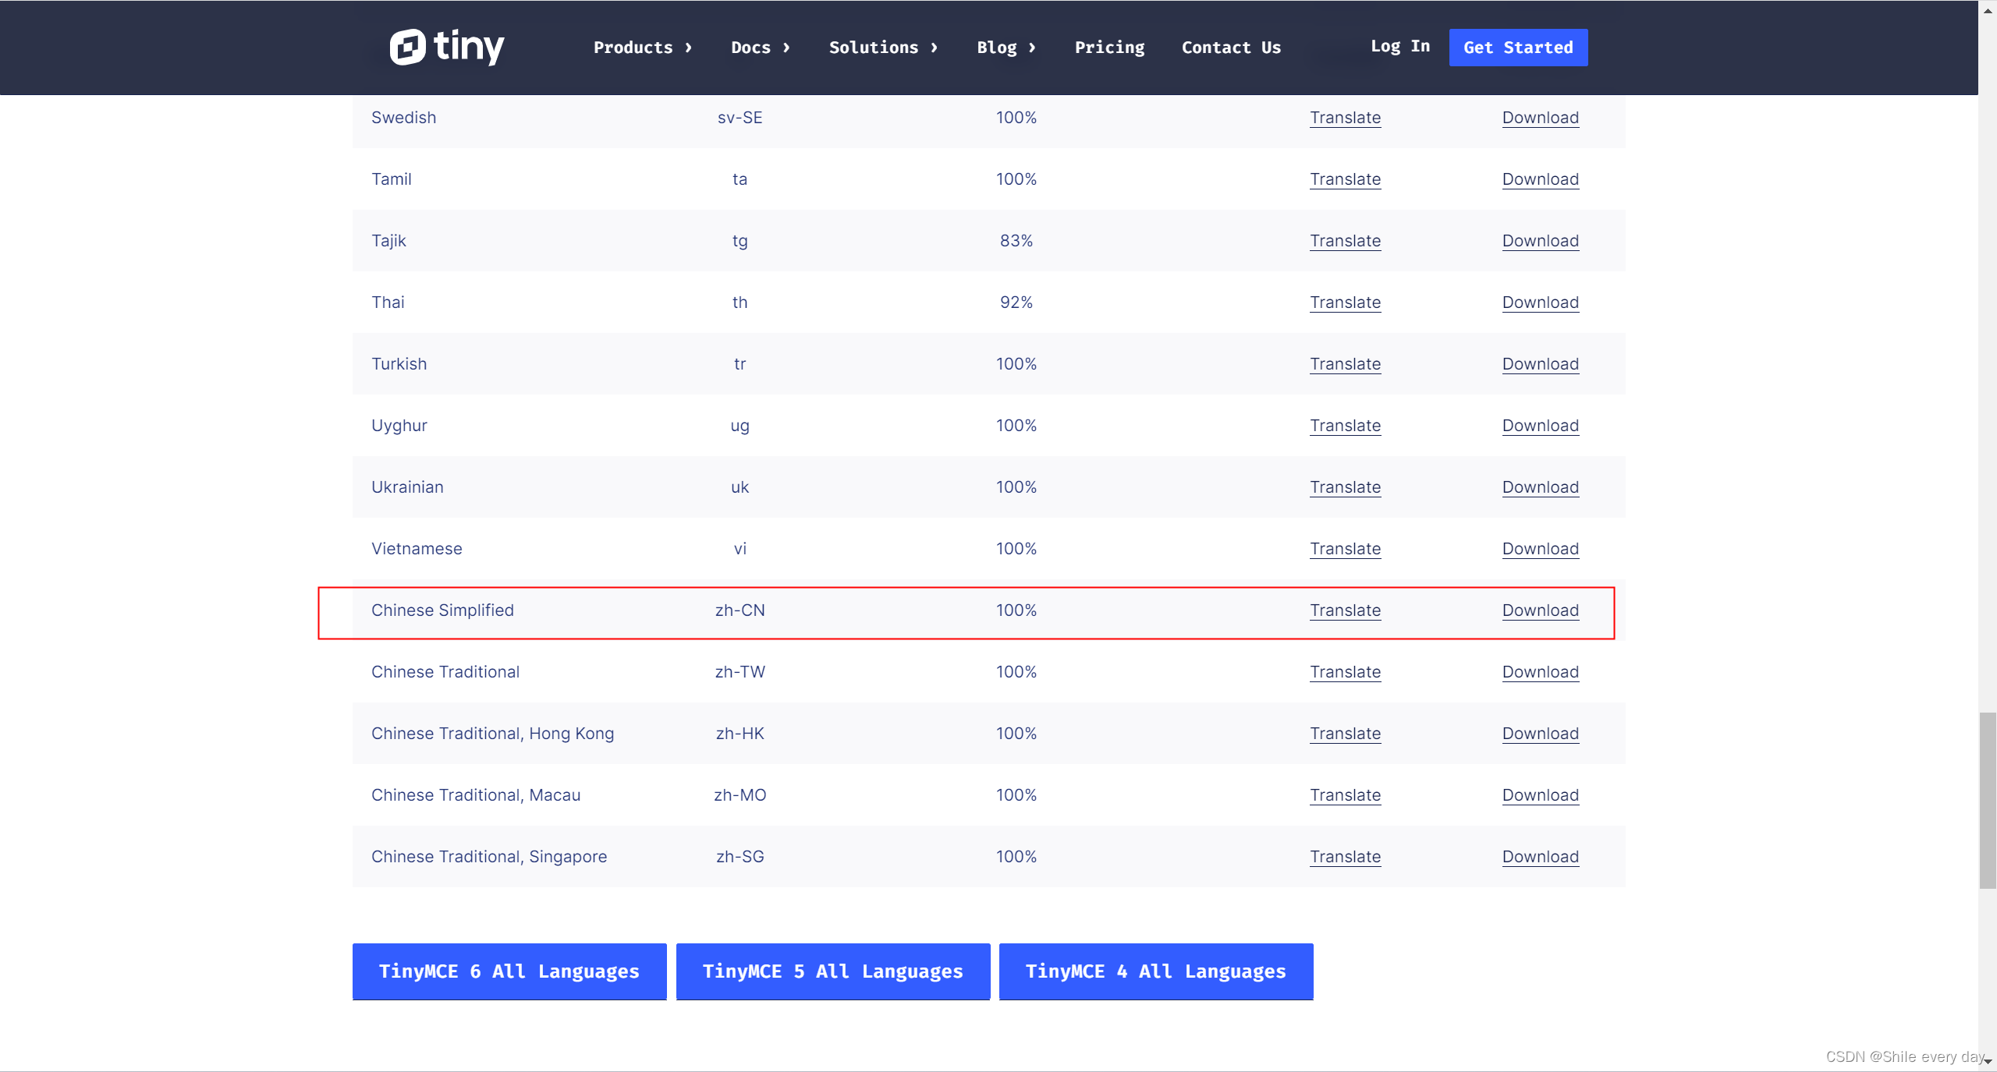This screenshot has width=1997, height=1072.
Task: Expand Solutions dropdown menu
Action: point(885,46)
